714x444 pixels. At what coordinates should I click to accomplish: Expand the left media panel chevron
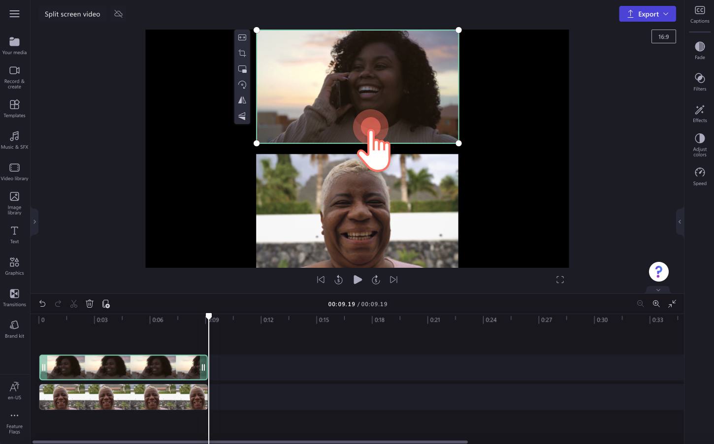34,222
